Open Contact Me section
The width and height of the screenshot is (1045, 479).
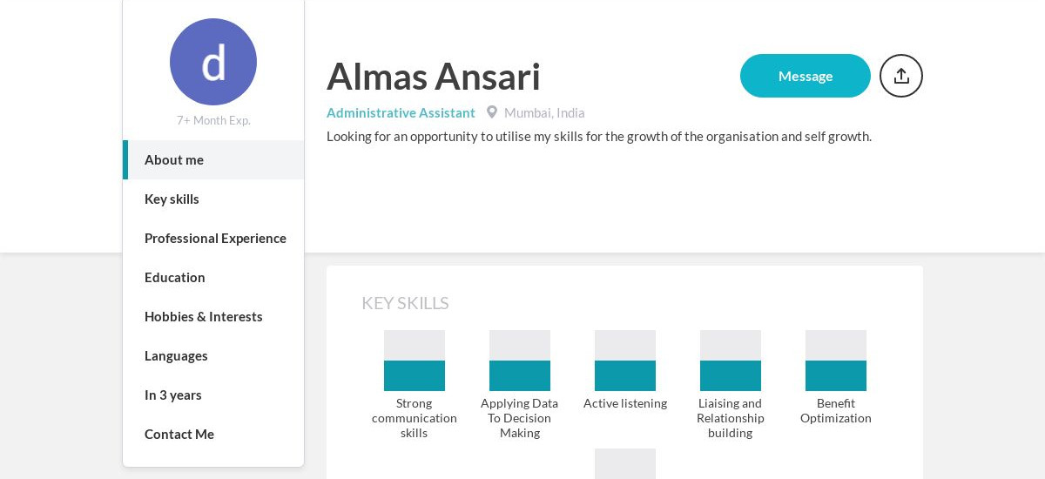[179, 434]
